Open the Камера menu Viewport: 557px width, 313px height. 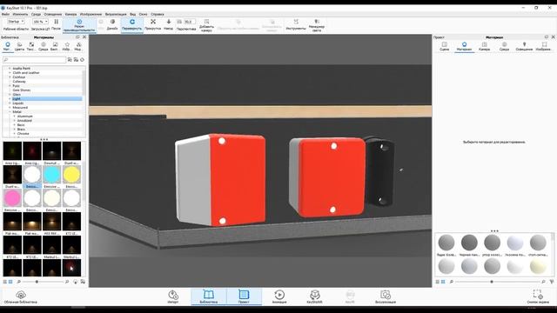[x=70, y=14]
